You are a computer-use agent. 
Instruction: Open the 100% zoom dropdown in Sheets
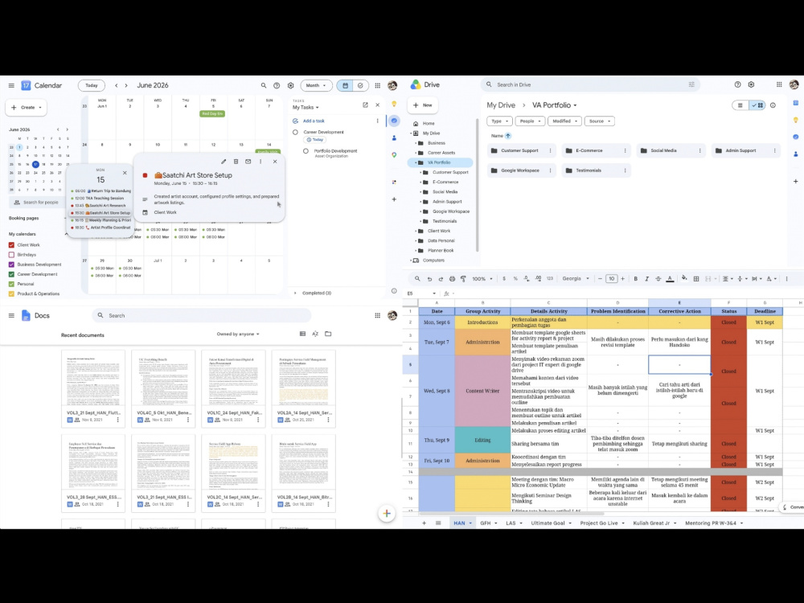click(x=482, y=279)
